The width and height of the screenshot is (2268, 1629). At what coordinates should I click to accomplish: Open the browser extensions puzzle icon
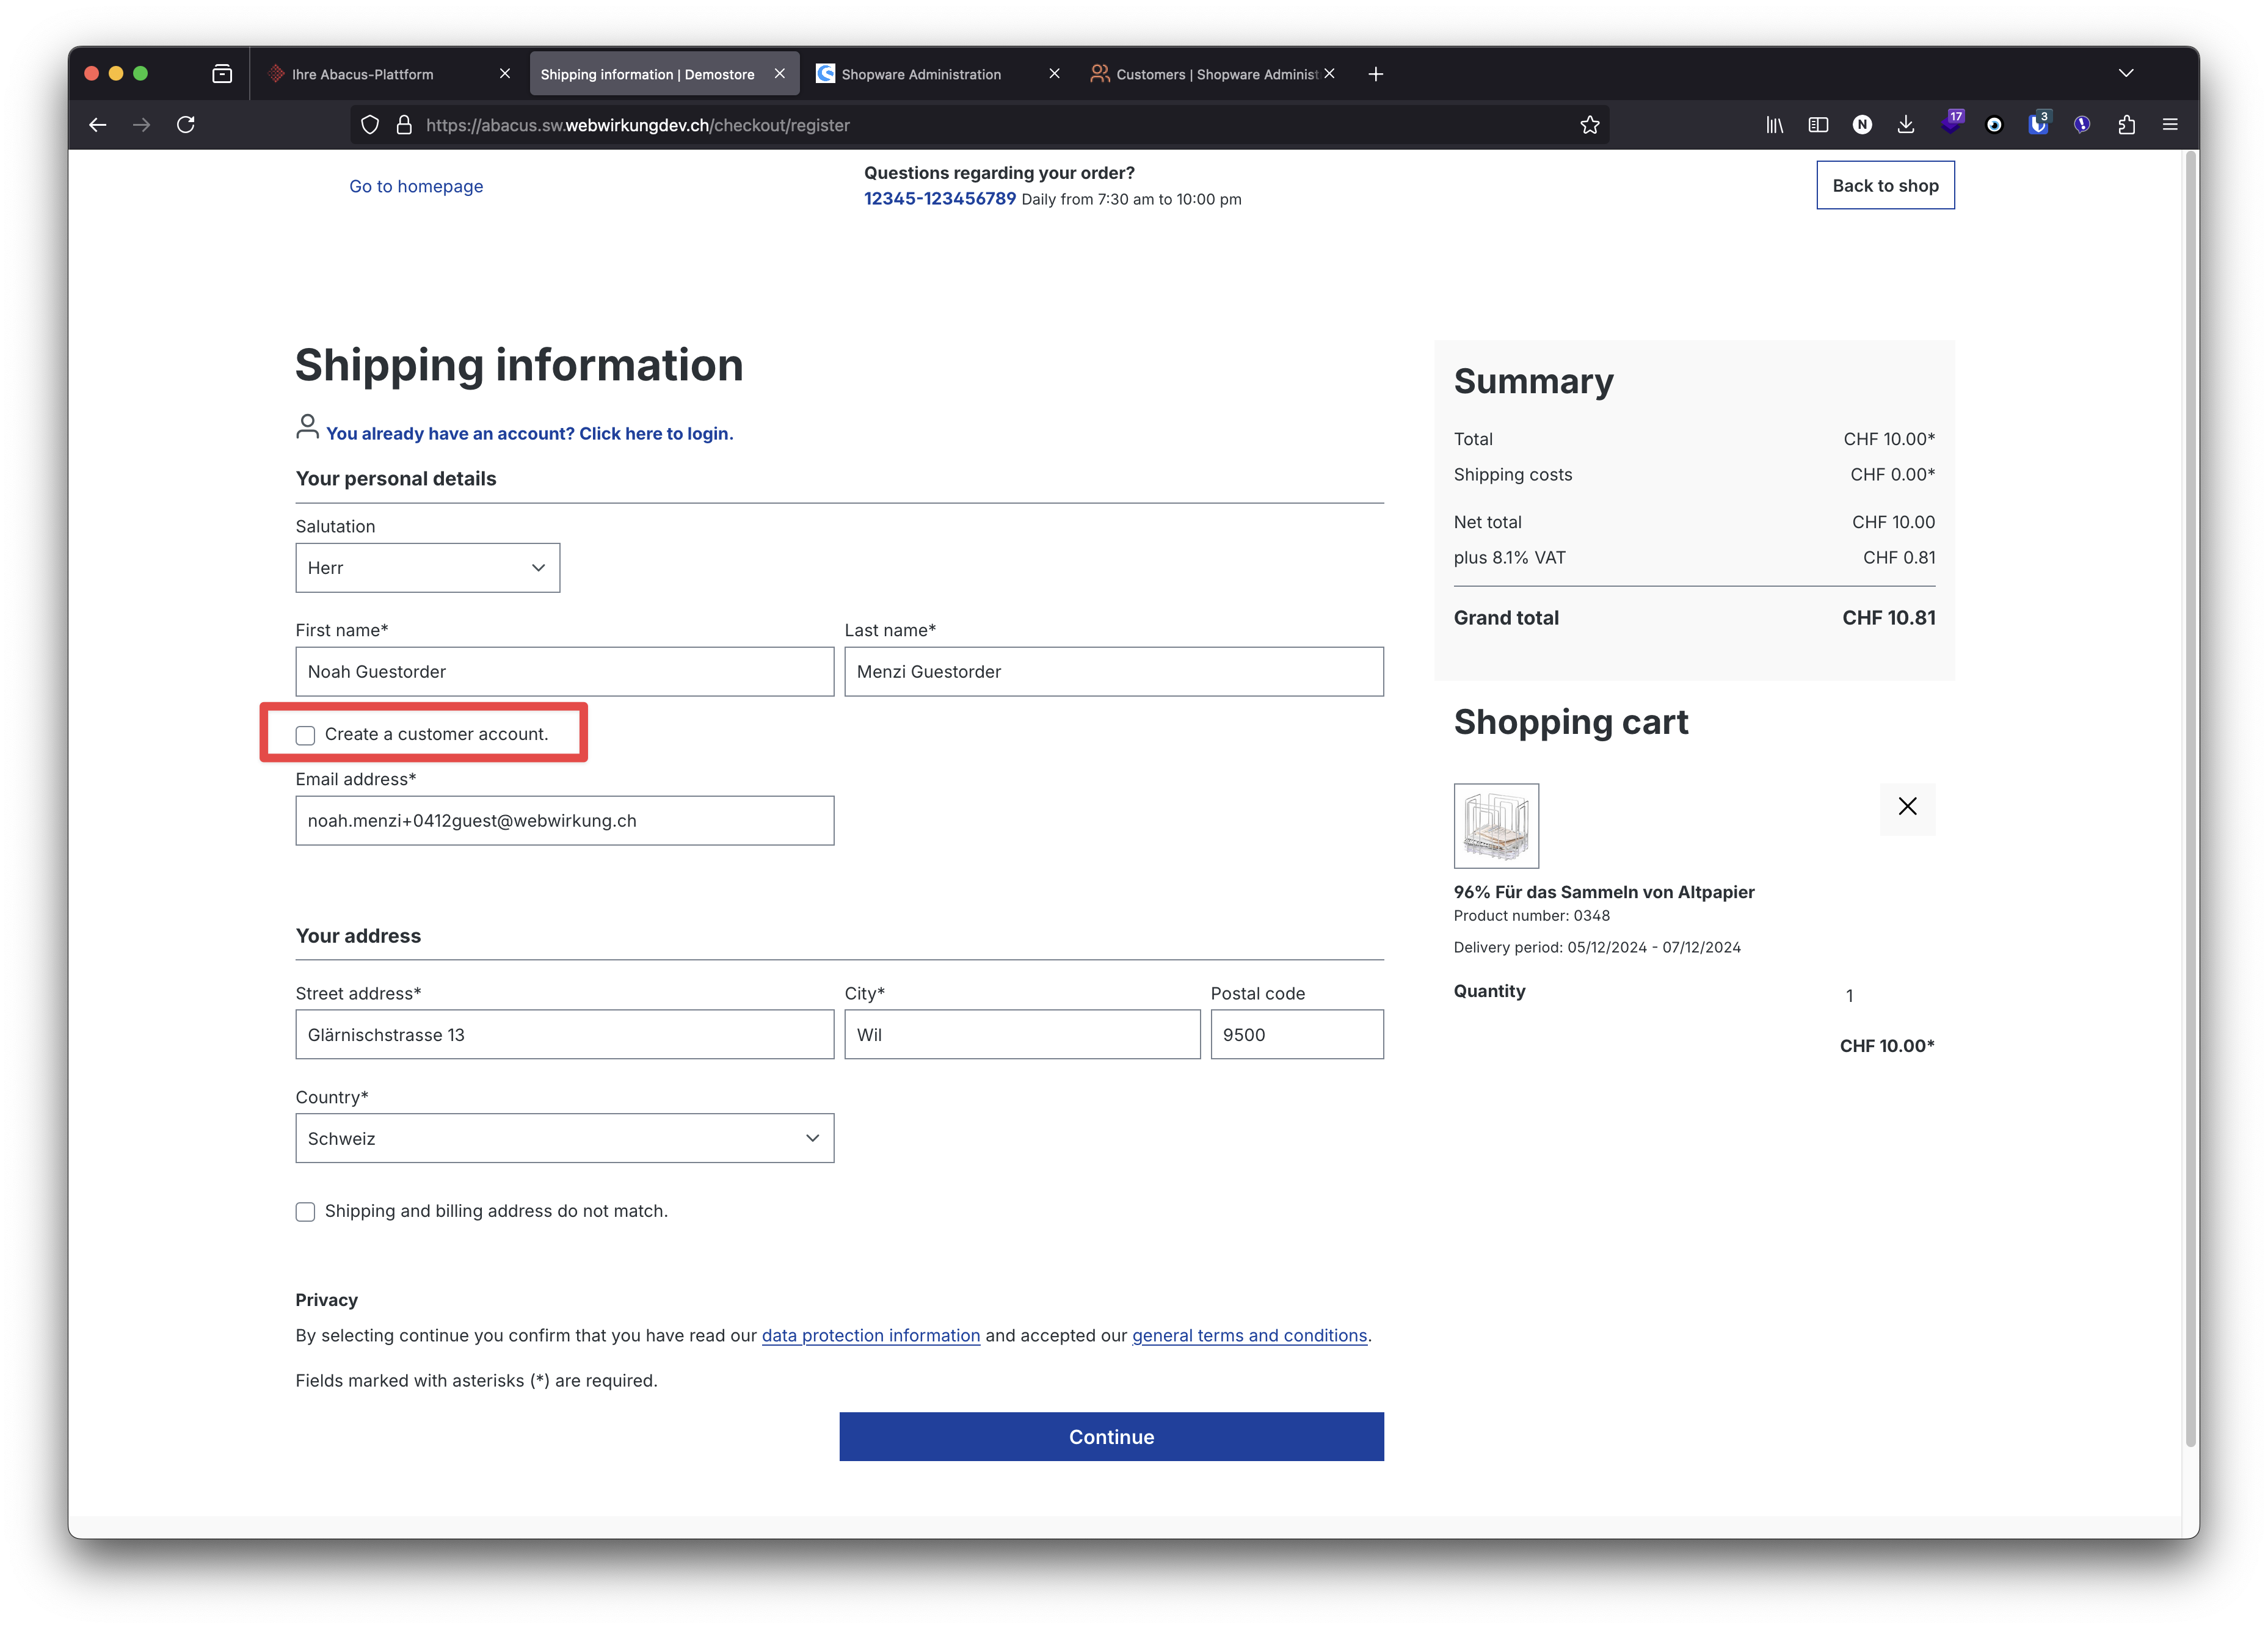(x=2127, y=124)
